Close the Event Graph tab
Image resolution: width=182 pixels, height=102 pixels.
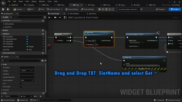(x=64, y=14)
